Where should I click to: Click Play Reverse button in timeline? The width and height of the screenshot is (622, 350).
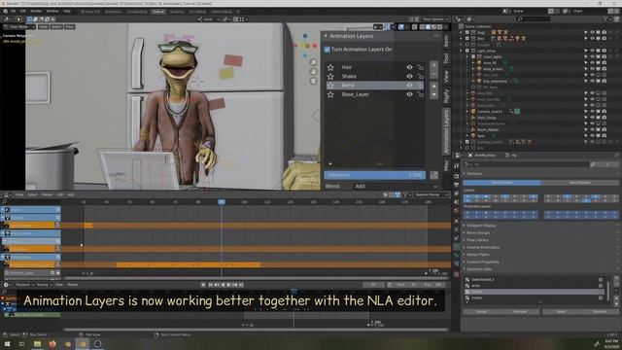(223, 285)
